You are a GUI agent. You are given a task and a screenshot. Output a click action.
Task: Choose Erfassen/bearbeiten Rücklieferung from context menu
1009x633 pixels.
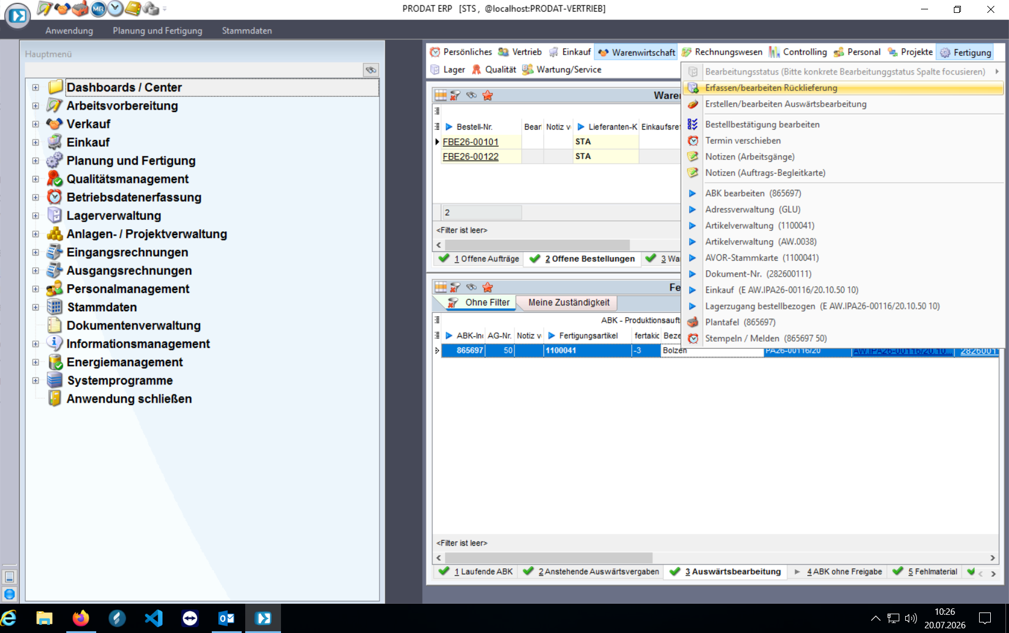(843, 88)
